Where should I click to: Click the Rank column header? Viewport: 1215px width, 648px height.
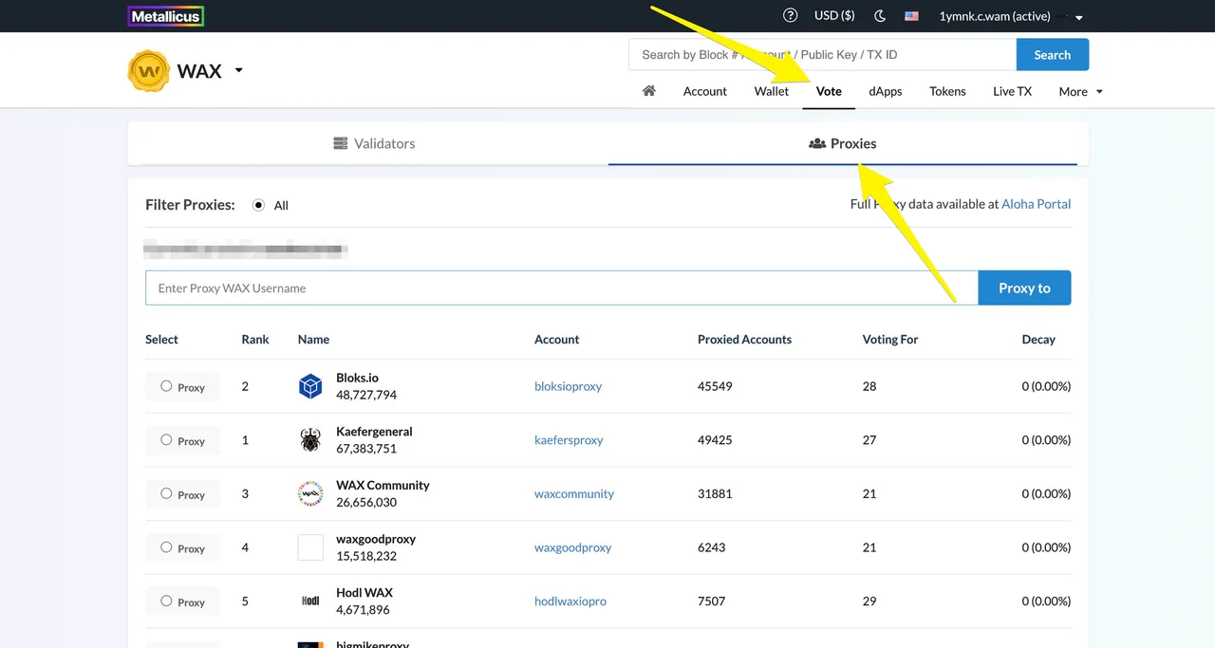pyautogui.click(x=255, y=339)
